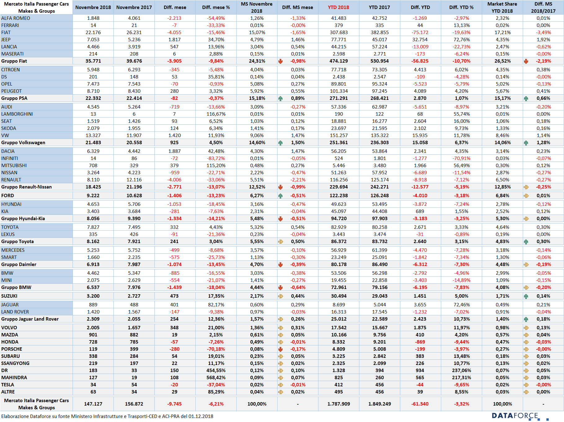Click the 'PEUGEOT' row label

[x=11, y=91]
